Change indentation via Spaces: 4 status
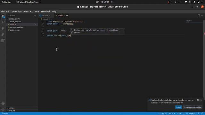 coord(172,113)
